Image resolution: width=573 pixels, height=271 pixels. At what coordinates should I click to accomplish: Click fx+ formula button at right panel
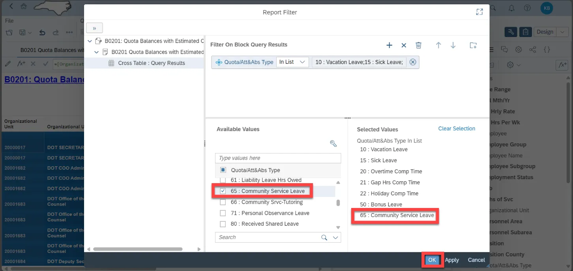pos(561,65)
